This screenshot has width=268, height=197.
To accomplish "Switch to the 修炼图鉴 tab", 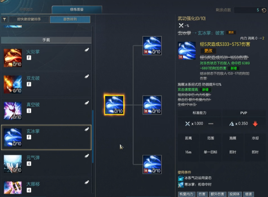I will [77, 10].
